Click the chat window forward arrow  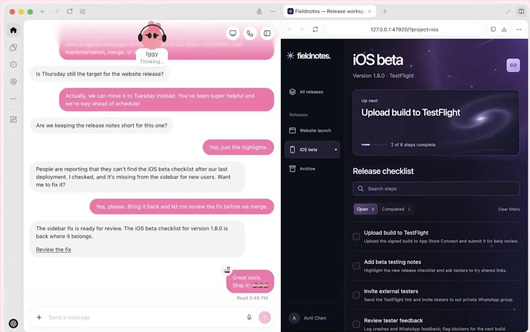click(x=56, y=11)
